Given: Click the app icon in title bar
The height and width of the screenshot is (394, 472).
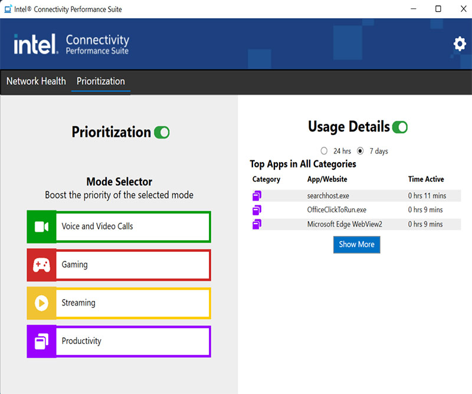Looking at the screenshot, I should (8, 9).
